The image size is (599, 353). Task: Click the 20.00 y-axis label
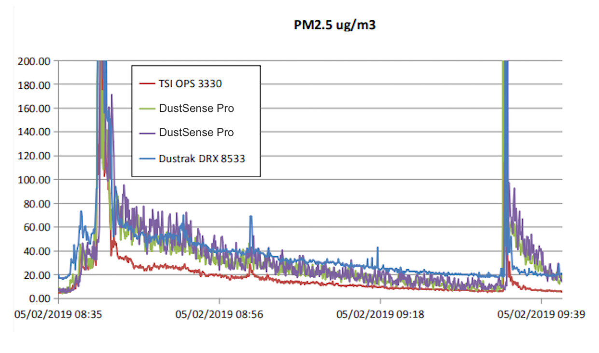(37, 275)
